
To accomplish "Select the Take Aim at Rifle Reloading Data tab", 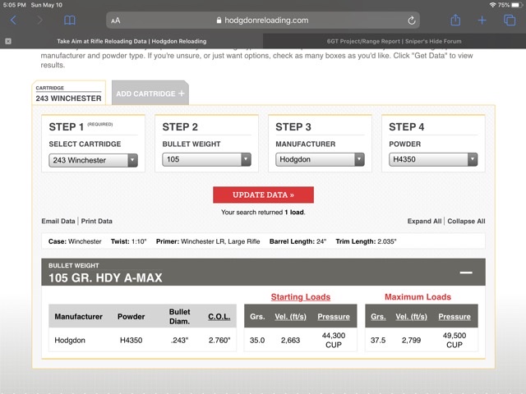I will (x=131, y=41).
